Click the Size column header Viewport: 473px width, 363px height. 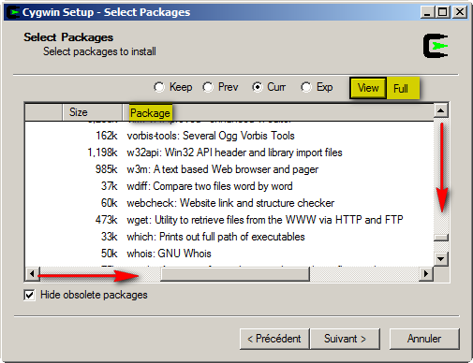pos(92,112)
